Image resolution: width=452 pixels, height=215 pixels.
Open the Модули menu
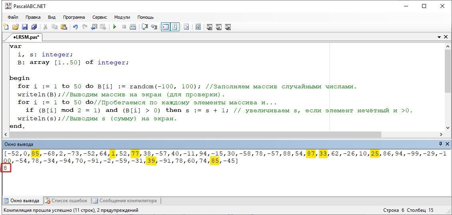122,17
